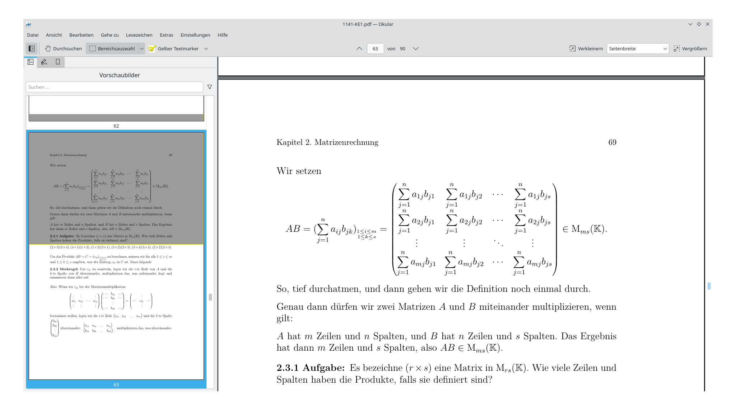Click the page number input showing 63

pyautogui.click(x=375, y=48)
